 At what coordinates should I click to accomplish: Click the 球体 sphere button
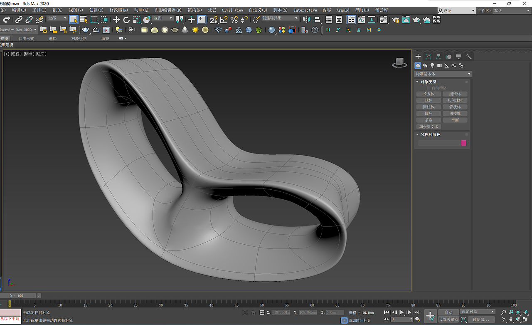point(429,100)
